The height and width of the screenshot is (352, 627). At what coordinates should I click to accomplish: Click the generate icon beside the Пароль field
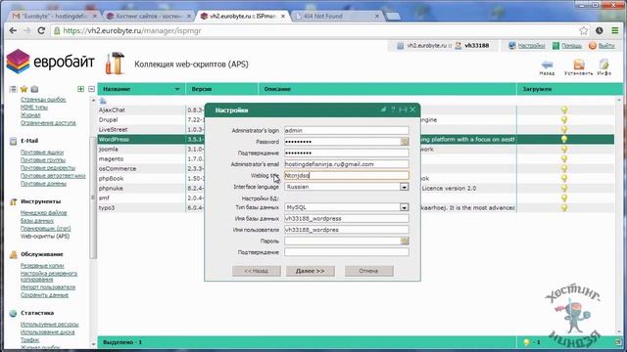pos(405,242)
